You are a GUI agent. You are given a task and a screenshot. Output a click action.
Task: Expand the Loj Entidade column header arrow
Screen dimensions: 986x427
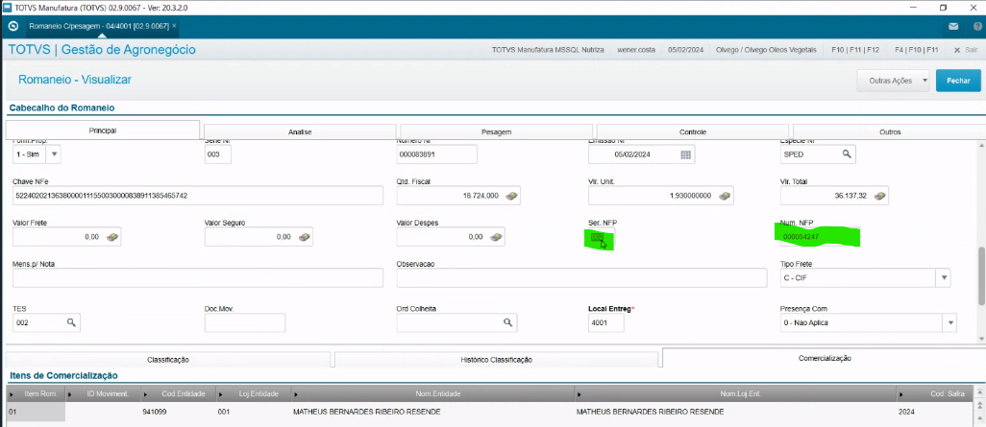click(222, 393)
